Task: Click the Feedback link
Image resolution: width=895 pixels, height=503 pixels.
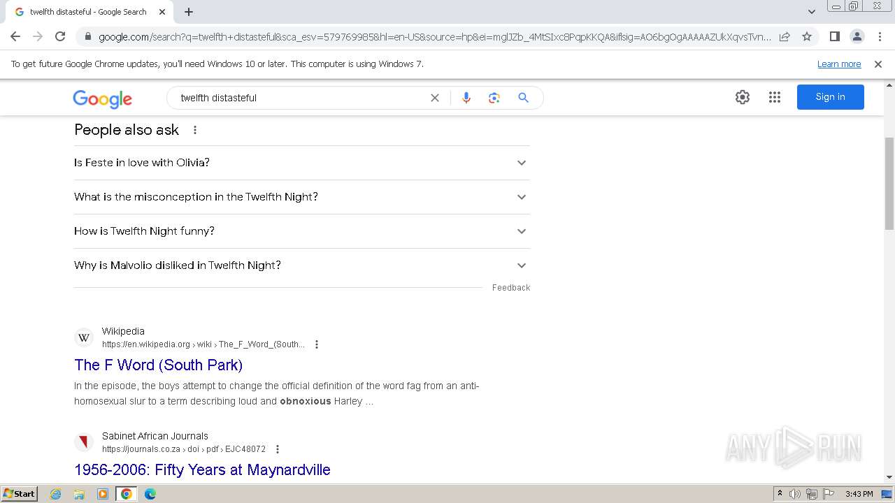Action: click(511, 288)
